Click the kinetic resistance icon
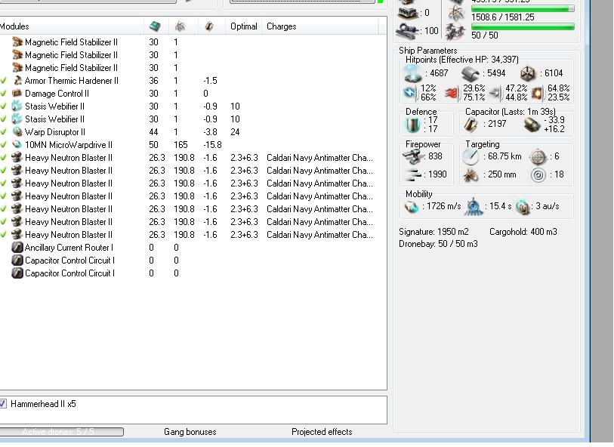 coord(495,93)
